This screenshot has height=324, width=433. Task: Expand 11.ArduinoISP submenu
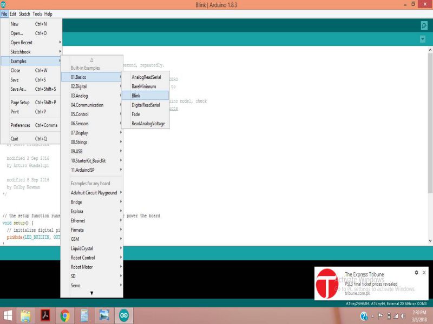point(91,170)
